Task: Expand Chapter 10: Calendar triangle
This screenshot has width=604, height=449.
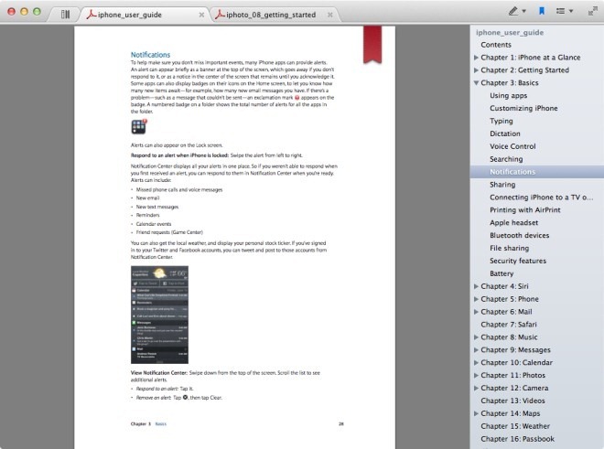Action: 476,362
